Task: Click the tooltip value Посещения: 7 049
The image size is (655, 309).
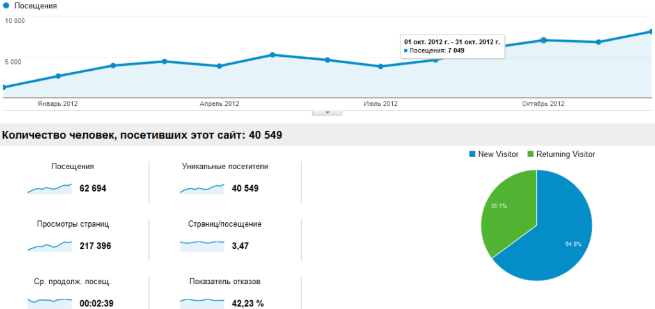Action: 437,50
